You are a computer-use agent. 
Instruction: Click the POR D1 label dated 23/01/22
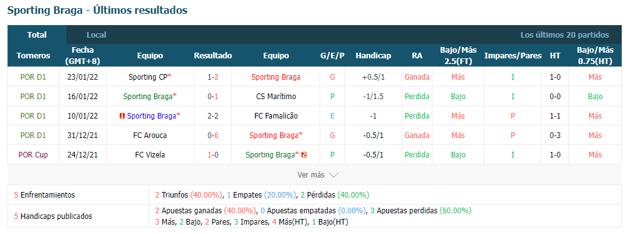33,77
